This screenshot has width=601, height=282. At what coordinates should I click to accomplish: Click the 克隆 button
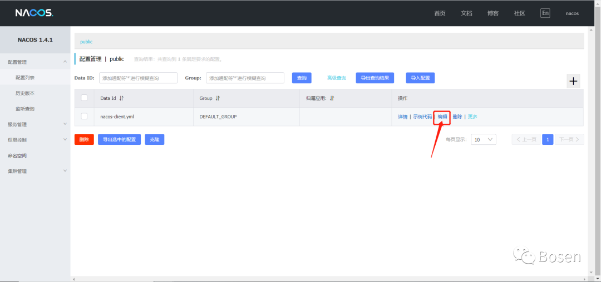155,139
